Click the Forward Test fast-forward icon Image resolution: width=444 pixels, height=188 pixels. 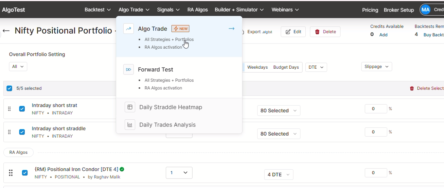[x=128, y=70]
